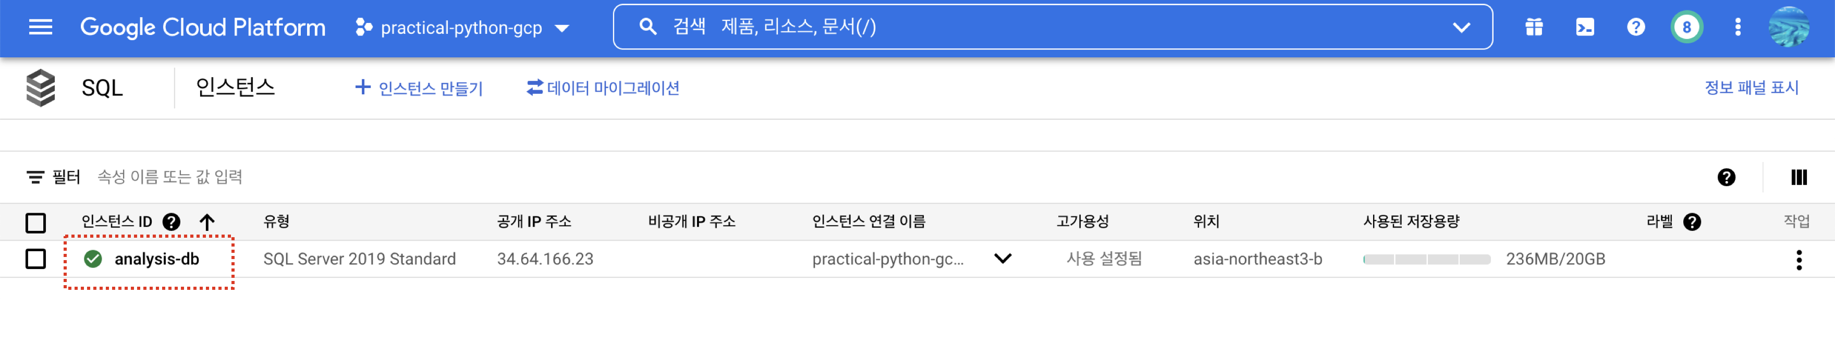Sort by 공개 IP 주소 column header
The height and width of the screenshot is (343, 1835).
(x=534, y=222)
